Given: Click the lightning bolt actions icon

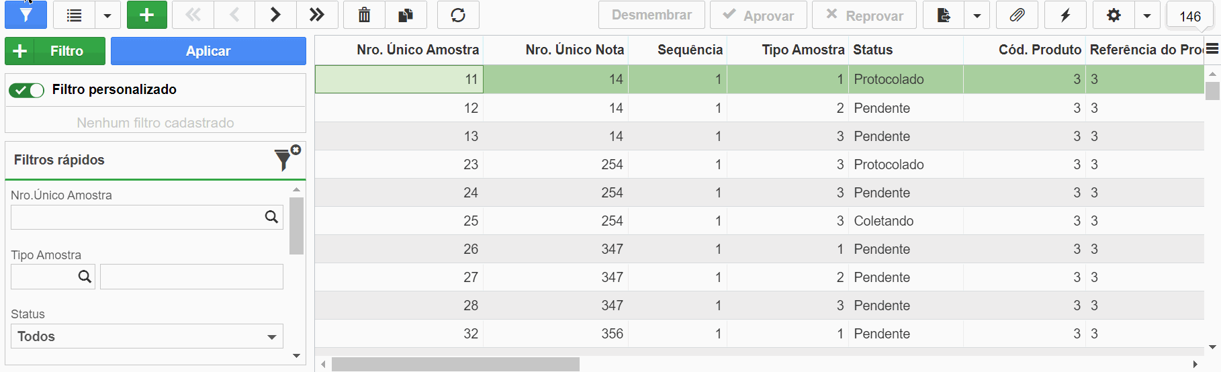Looking at the screenshot, I should click(x=1065, y=15).
